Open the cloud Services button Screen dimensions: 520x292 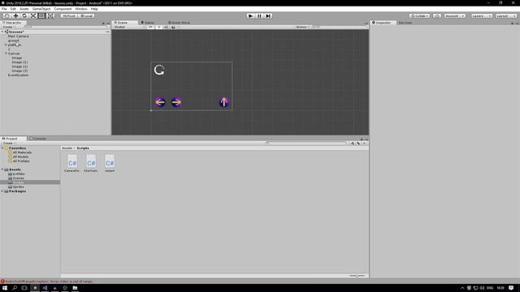click(x=437, y=16)
